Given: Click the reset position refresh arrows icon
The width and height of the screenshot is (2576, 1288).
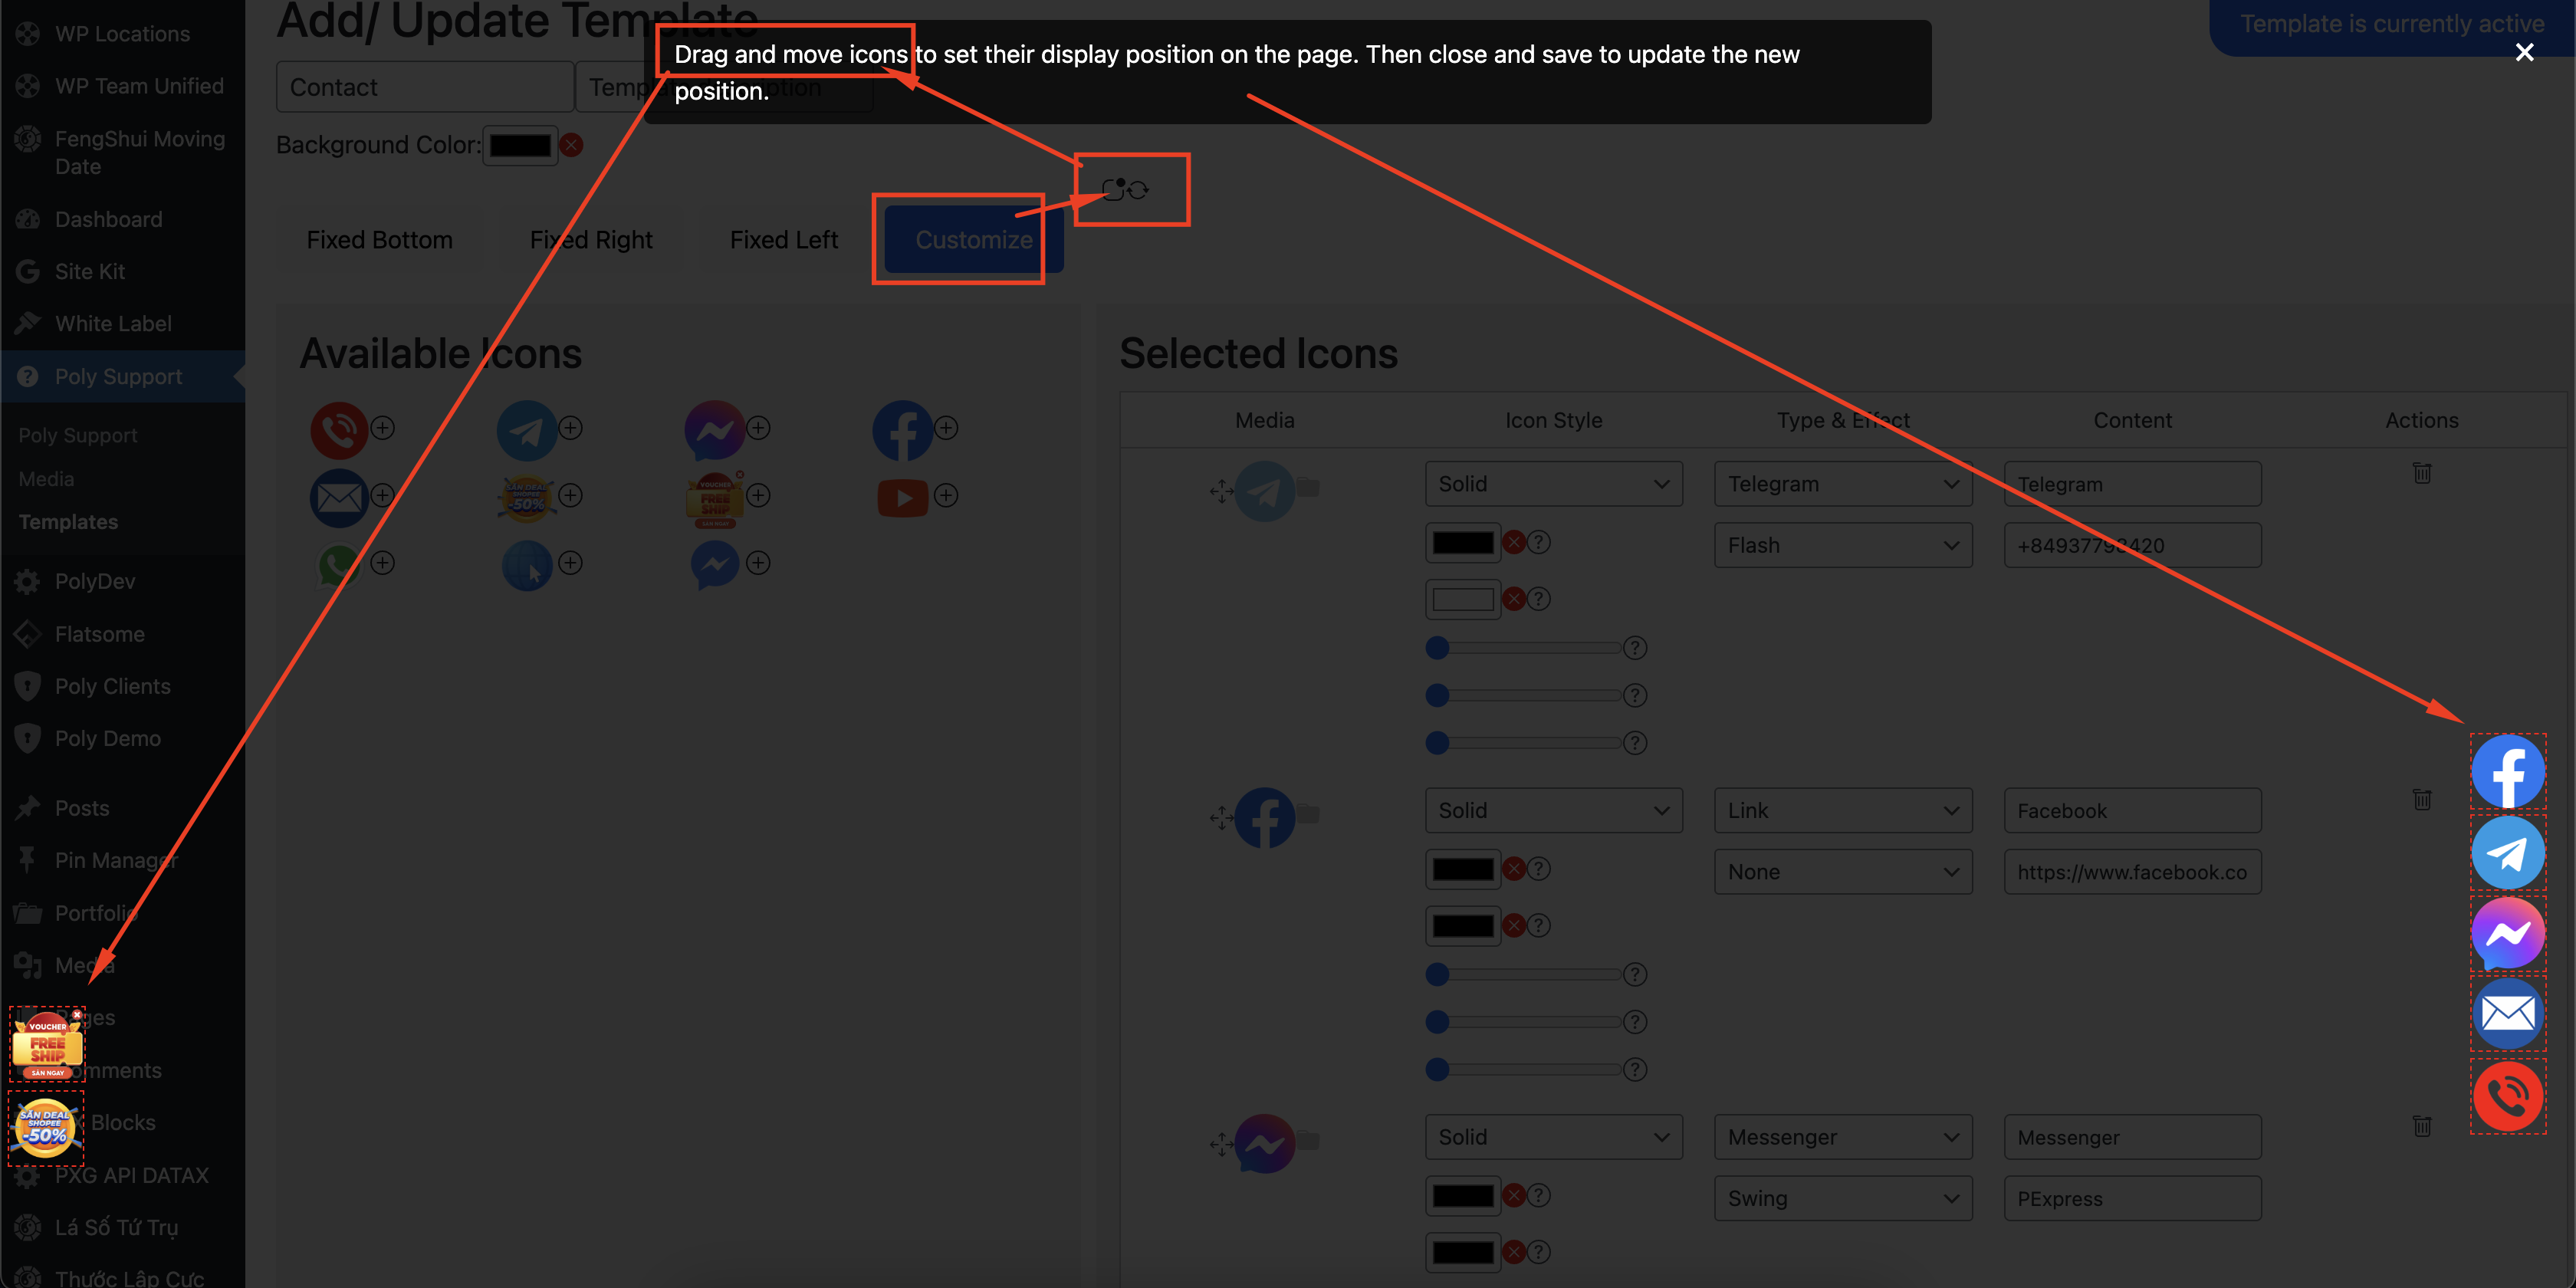Looking at the screenshot, I should point(1138,190).
